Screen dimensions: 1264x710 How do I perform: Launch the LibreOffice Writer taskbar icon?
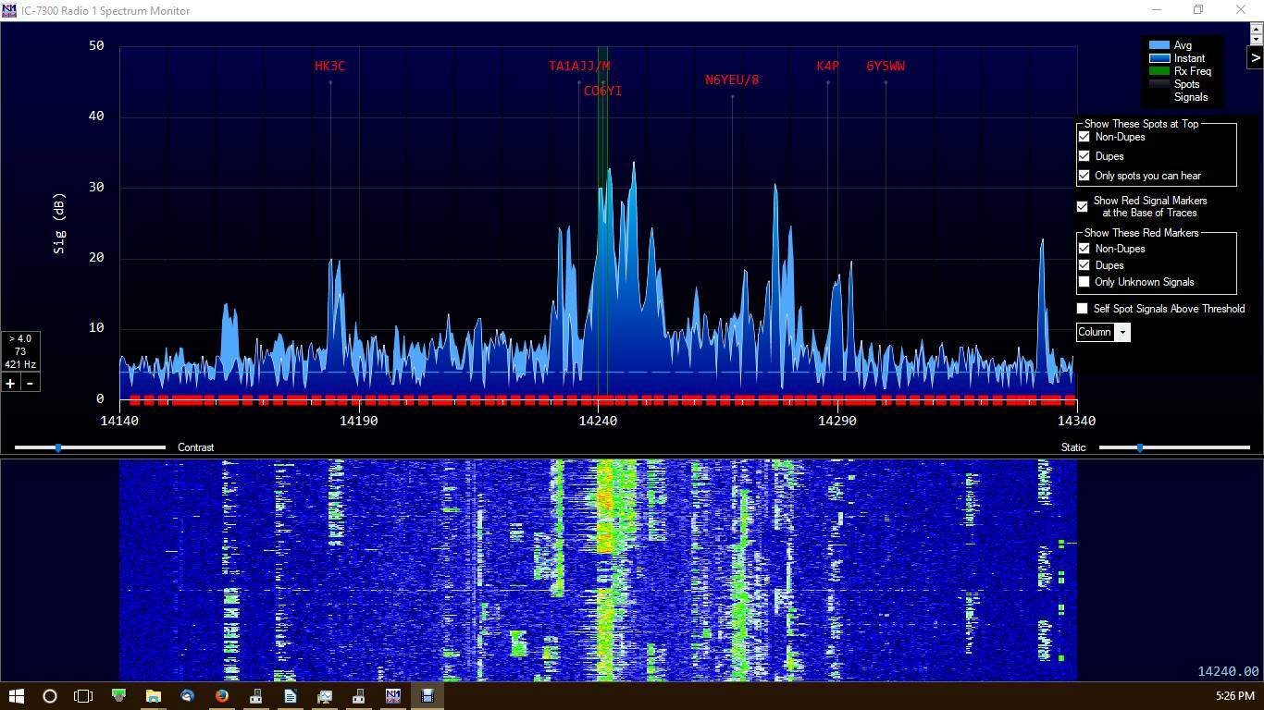pyautogui.click(x=291, y=696)
